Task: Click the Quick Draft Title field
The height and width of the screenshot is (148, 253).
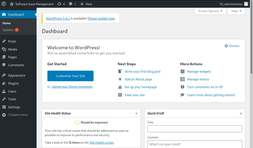Action: [195, 129]
